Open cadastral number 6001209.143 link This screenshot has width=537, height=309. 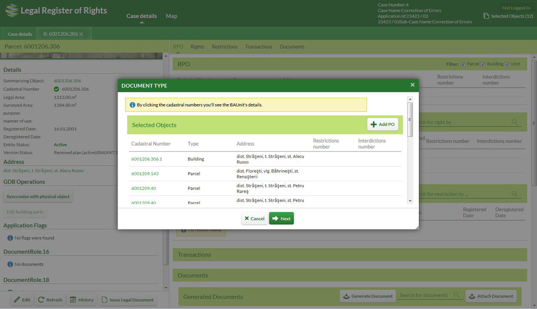pos(145,173)
